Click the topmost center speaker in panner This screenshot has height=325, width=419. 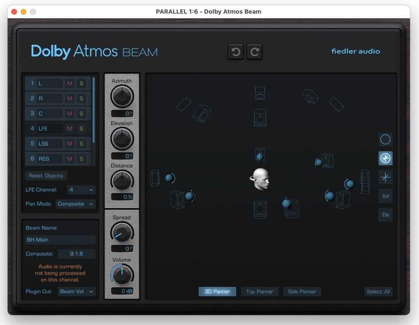pyautogui.click(x=260, y=93)
